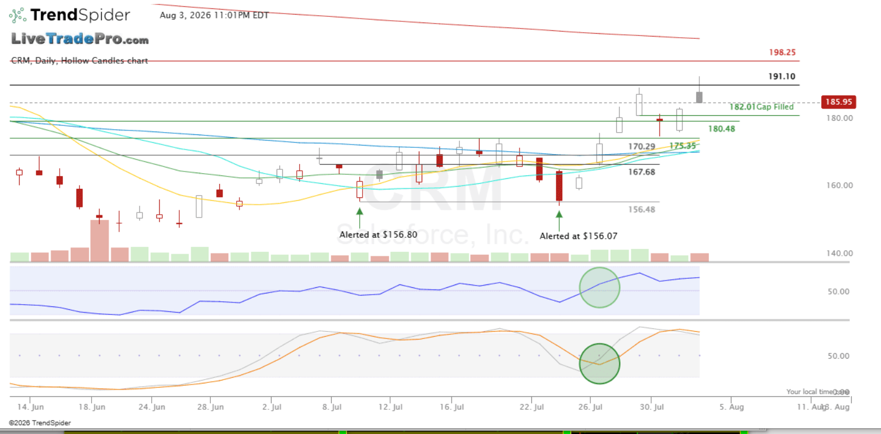Select the 191.10 price level label
The height and width of the screenshot is (434, 881).
coord(782,76)
